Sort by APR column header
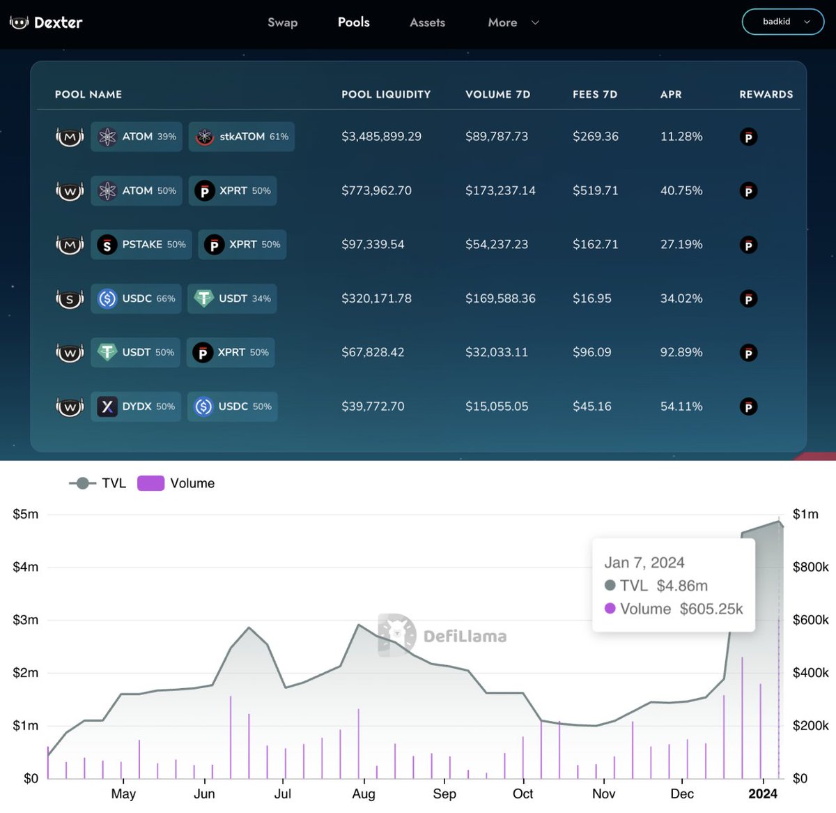The height and width of the screenshot is (813, 836). 671,94
